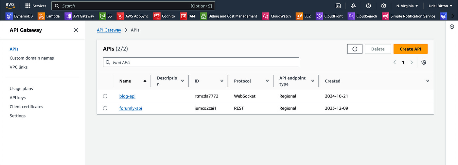Open the IAM favorites shortcut
Screen dimensions: 458x165
[x=188, y=16]
